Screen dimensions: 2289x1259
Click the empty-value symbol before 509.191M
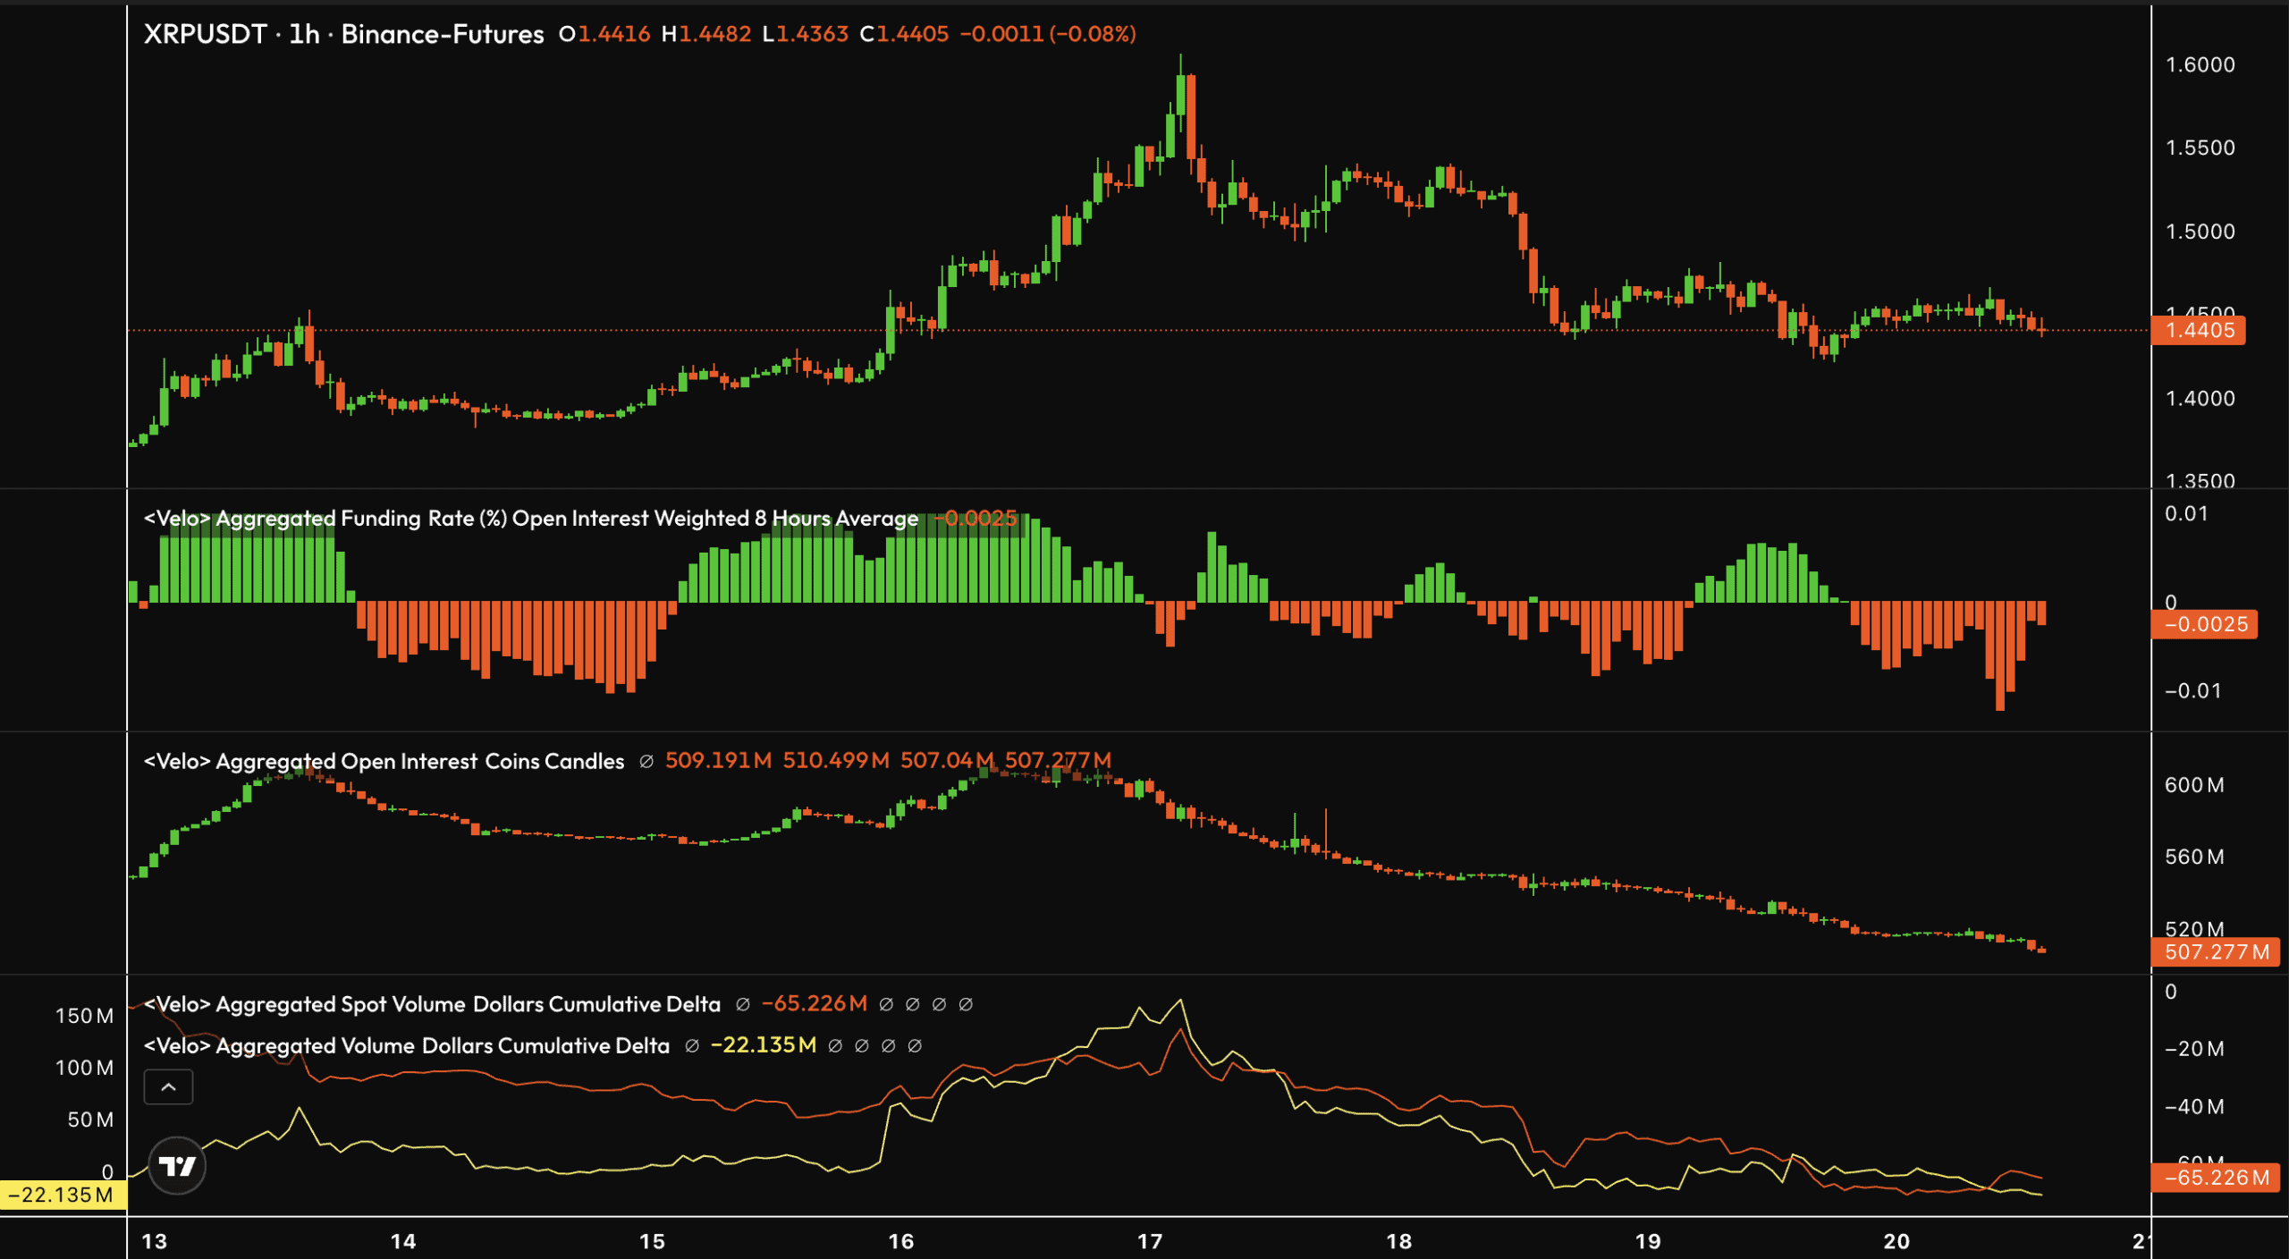(x=646, y=761)
